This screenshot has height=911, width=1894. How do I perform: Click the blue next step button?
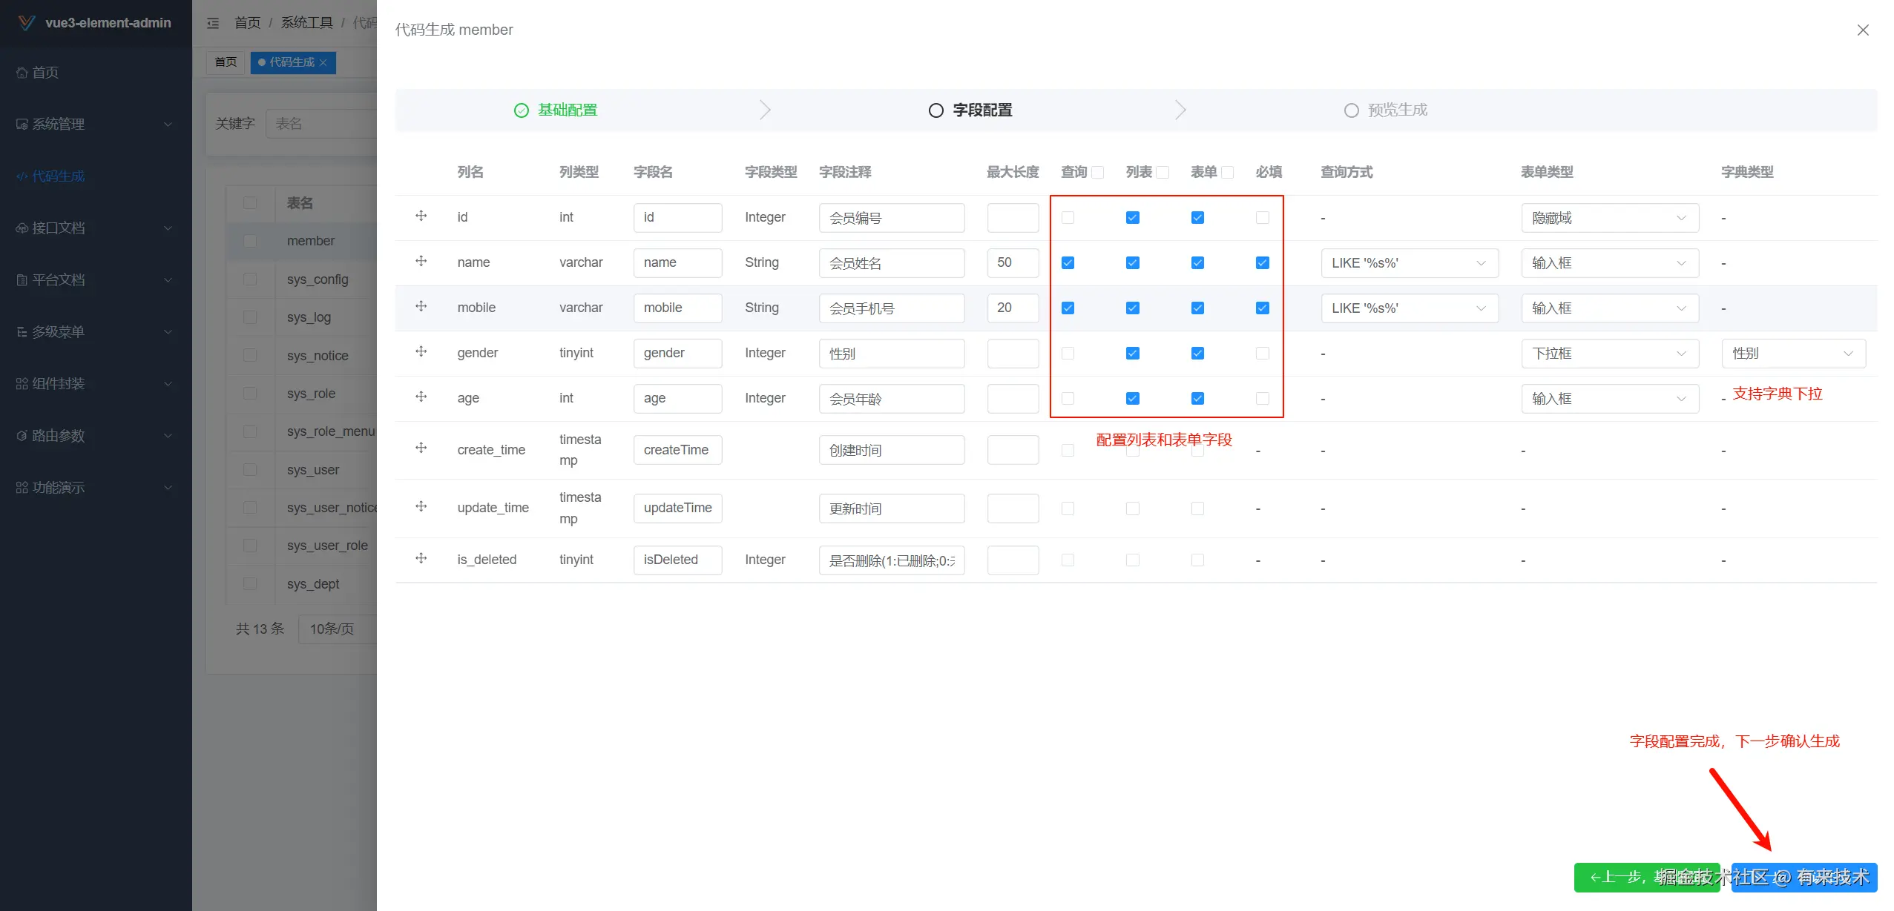[1803, 878]
